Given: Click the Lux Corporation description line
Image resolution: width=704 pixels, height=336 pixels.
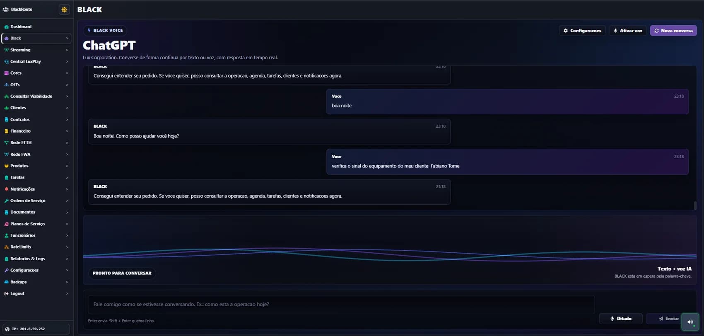Looking at the screenshot, I should tap(180, 58).
